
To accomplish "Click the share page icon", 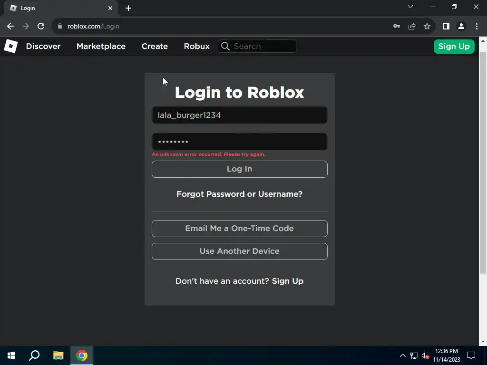I will coord(412,27).
